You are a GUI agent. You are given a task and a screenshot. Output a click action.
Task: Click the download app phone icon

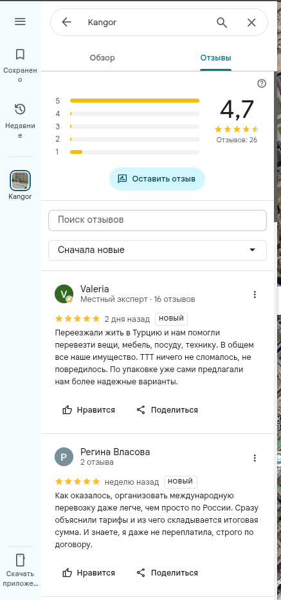click(x=20, y=560)
